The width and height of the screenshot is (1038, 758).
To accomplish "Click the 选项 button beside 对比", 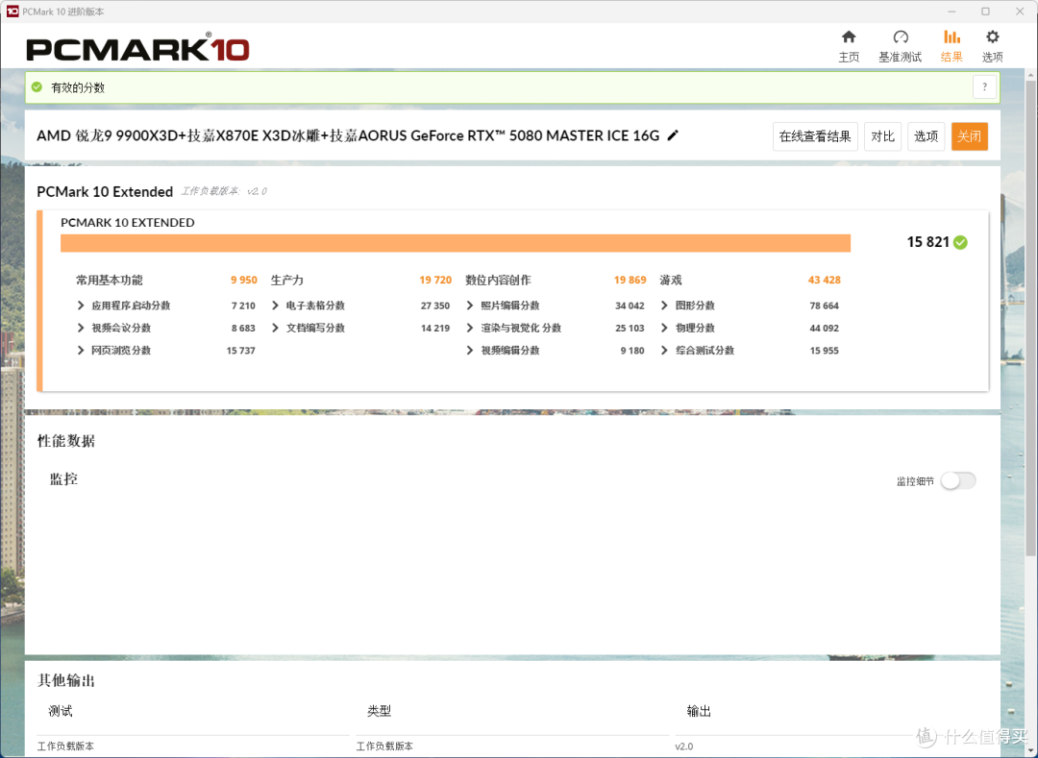I will click(926, 136).
